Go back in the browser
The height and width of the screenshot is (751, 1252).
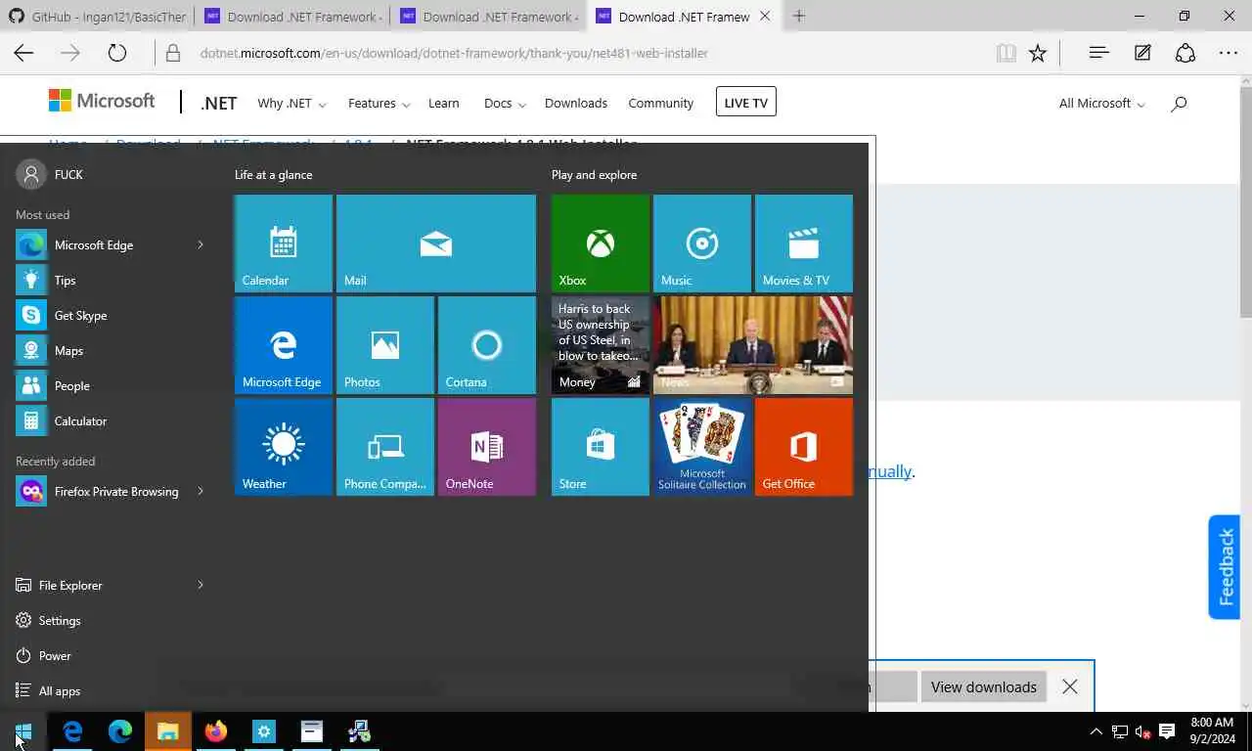[23, 54]
